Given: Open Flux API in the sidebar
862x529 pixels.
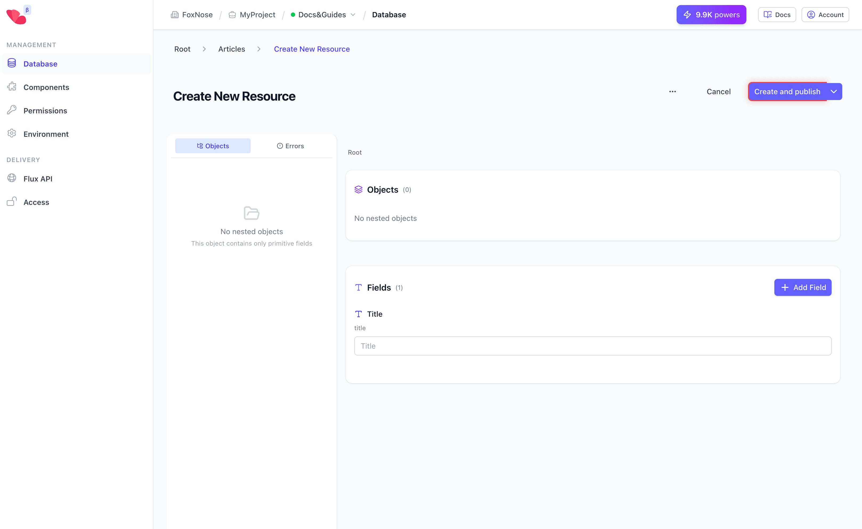Looking at the screenshot, I should (x=76, y=179).
